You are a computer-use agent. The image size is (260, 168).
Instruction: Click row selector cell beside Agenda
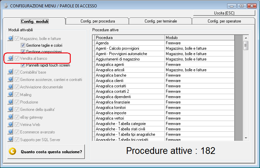tap(94, 43)
